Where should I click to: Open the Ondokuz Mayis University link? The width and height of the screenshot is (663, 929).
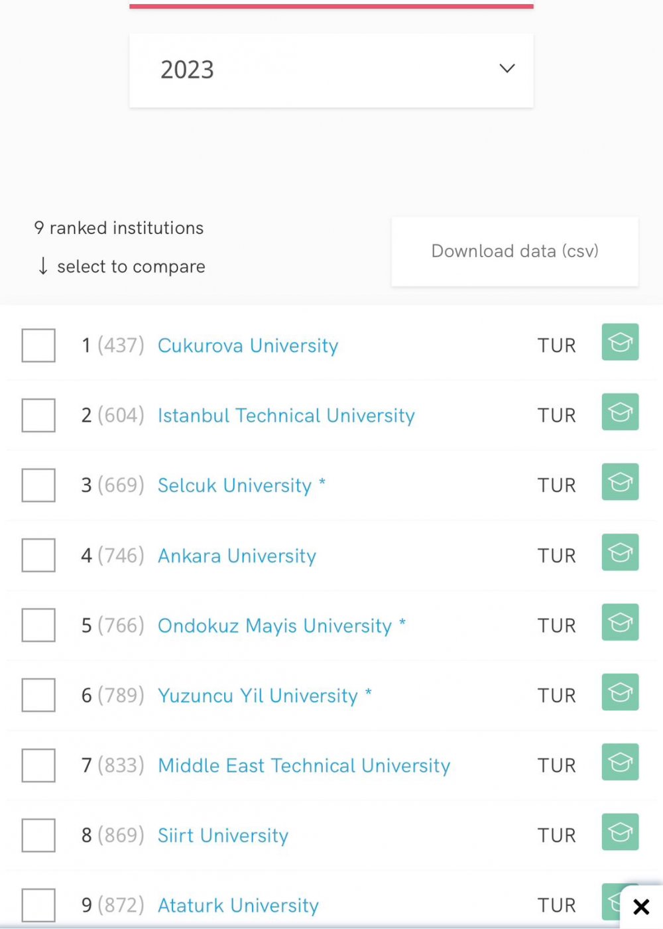(x=275, y=626)
